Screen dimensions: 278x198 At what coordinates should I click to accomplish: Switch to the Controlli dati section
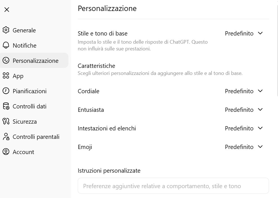coord(29,106)
